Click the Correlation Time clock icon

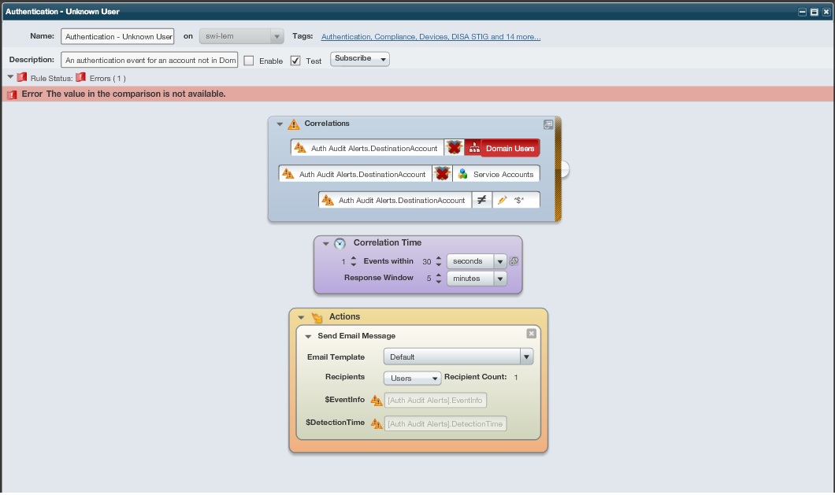340,243
